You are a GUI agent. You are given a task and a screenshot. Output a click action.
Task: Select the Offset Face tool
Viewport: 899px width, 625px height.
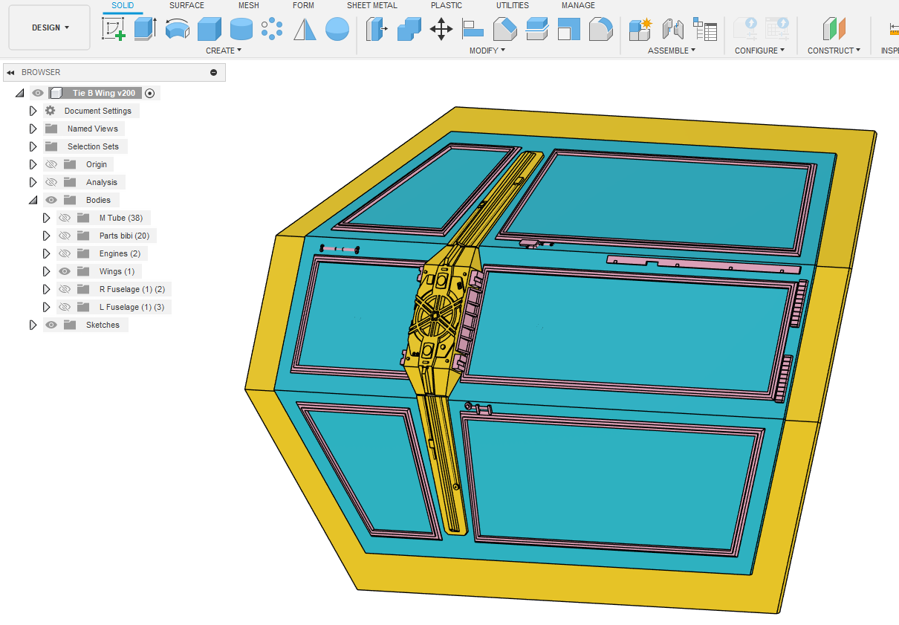tap(537, 29)
